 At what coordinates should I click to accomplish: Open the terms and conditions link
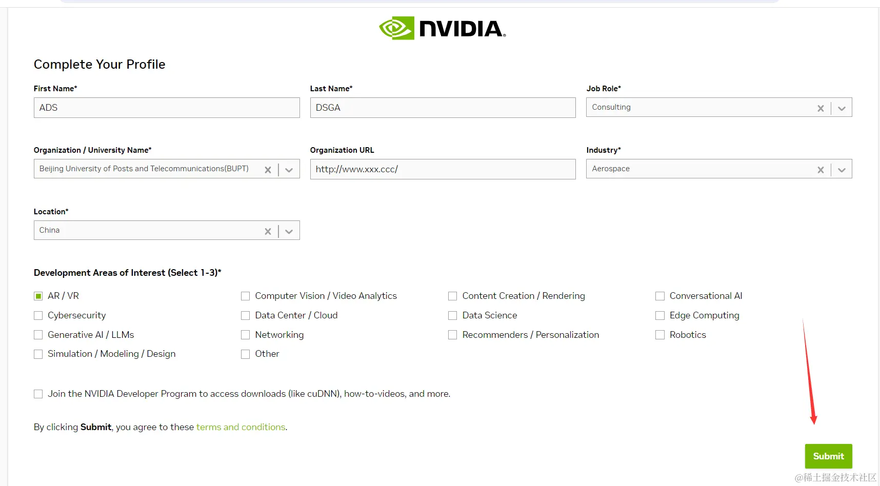tap(241, 427)
